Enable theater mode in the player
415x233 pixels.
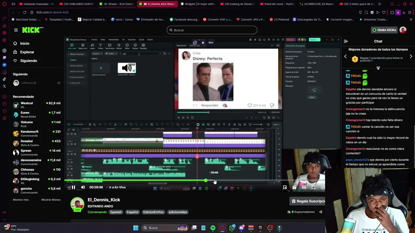304,187
